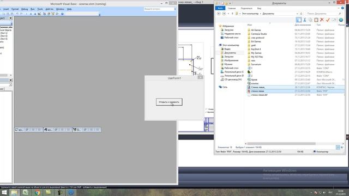349x196 pixels.
Task: Click the Copy icon in Explorer toolbar
Action: click(310, 20)
